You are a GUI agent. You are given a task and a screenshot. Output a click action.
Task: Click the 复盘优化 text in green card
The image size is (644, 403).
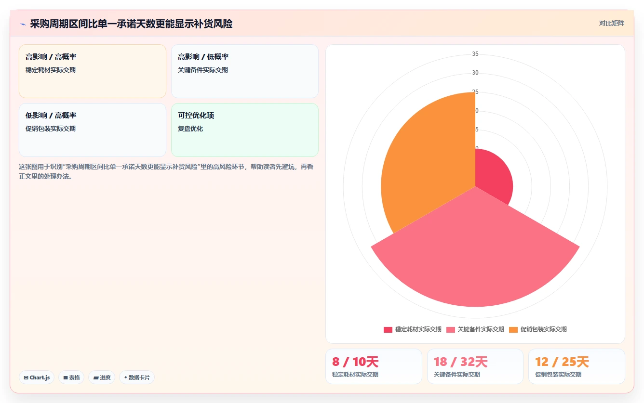190,129
